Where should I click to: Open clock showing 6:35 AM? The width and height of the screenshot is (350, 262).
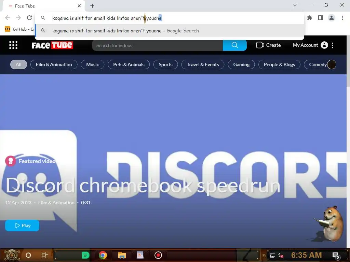306,255
